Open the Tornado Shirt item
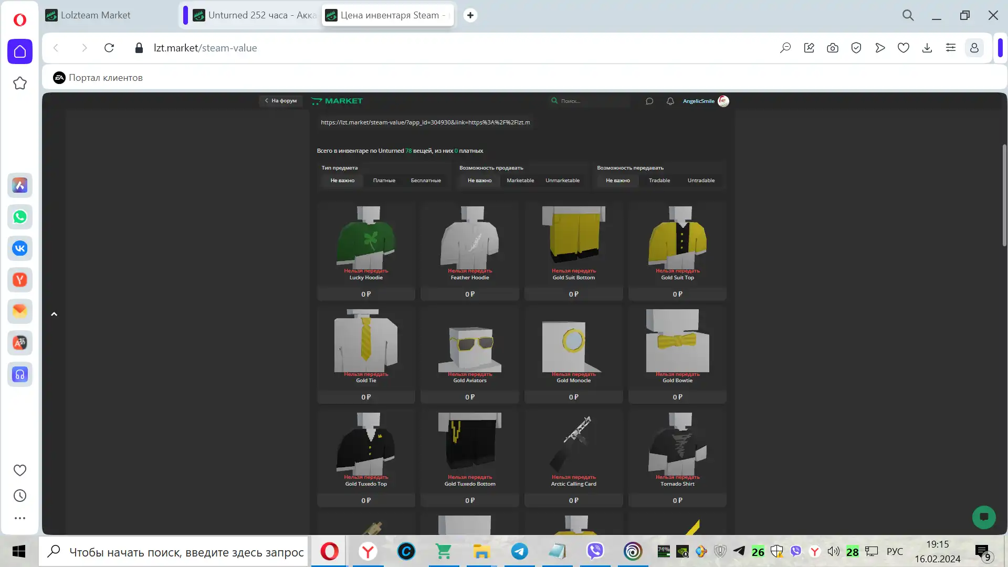The image size is (1008, 567). coord(677,458)
